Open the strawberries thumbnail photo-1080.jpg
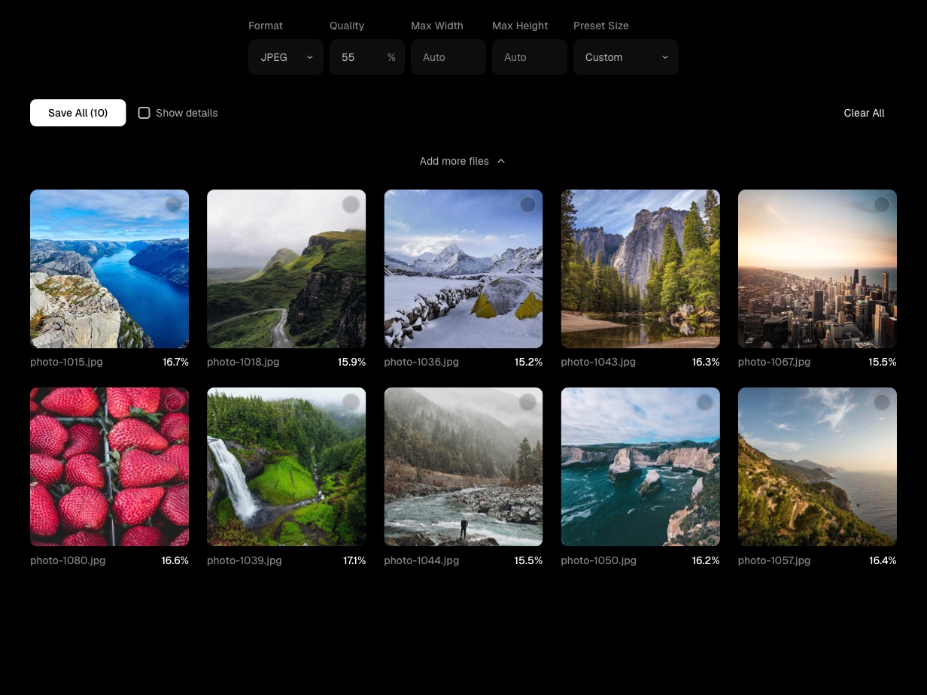Image resolution: width=927 pixels, height=695 pixels. (x=110, y=467)
